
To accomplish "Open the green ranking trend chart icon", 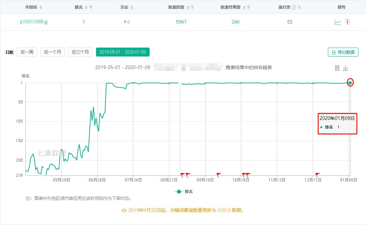I will (338, 22).
